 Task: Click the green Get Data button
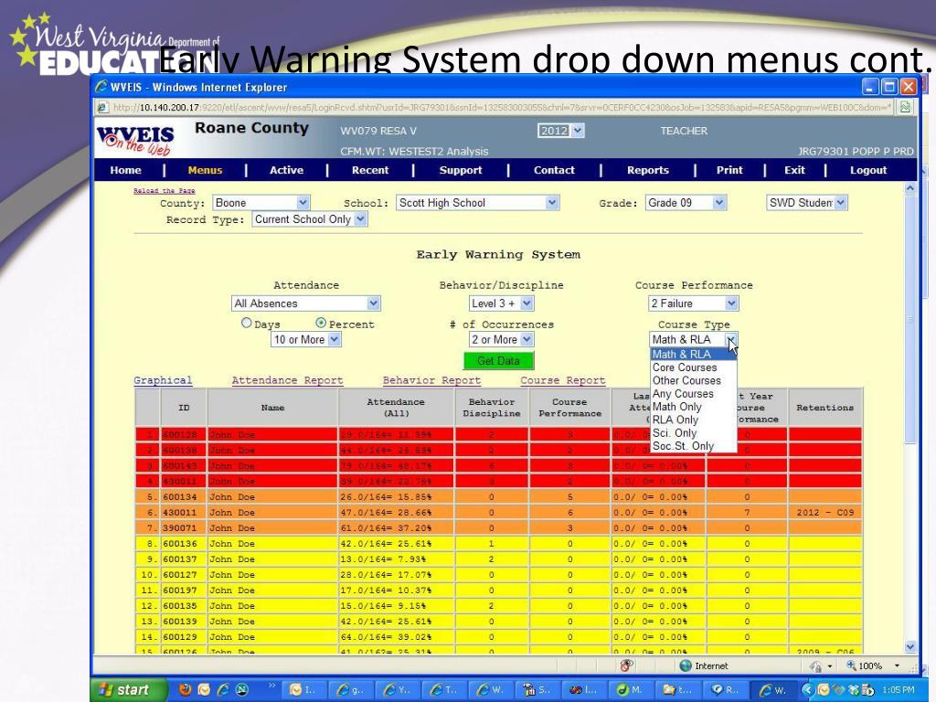coord(498,360)
